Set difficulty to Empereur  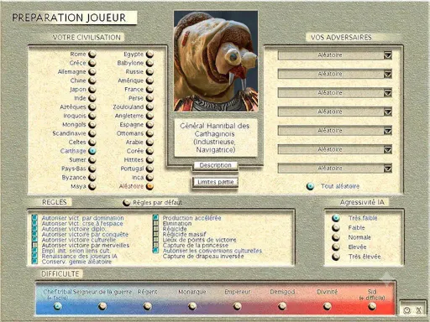[238, 306]
